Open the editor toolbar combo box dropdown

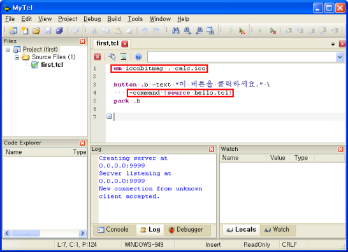[340, 57]
